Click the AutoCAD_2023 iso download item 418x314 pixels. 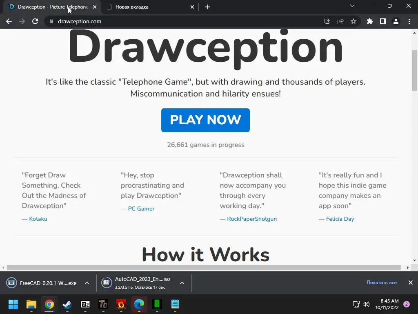tap(137, 283)
